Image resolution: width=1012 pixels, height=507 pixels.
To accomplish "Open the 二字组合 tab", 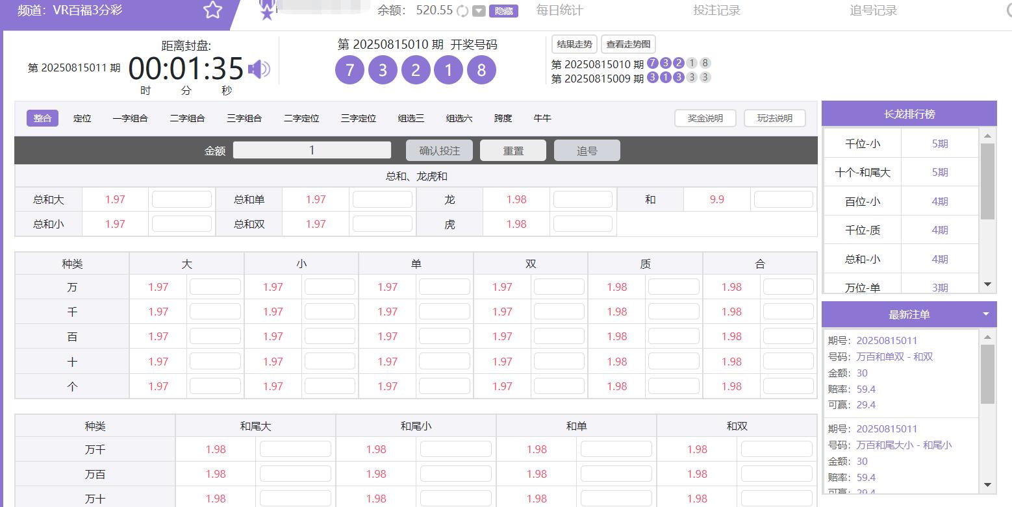I will pos(187,118).
